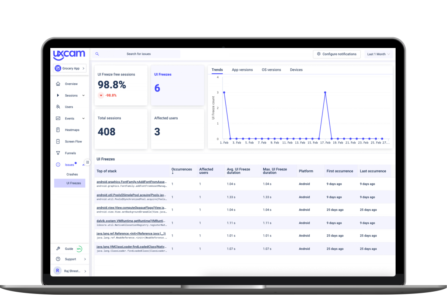Select the Funnels funnel icon
This screenshot has width=447, height=295.
[x=58, y=153]
